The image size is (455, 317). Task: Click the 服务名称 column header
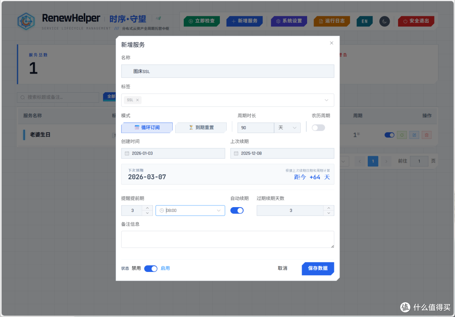click(x=32, y=116)
